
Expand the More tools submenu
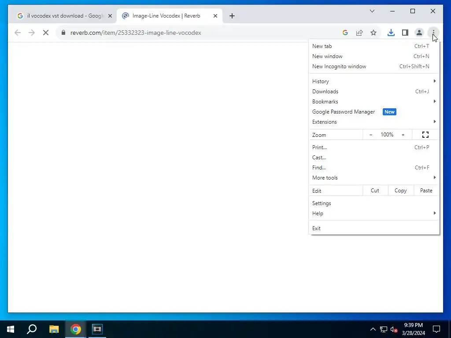pyautogui.click(x=374, y=178)
